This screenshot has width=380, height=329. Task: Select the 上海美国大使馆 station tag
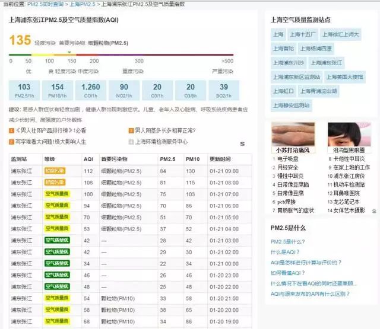pos(344,77)
